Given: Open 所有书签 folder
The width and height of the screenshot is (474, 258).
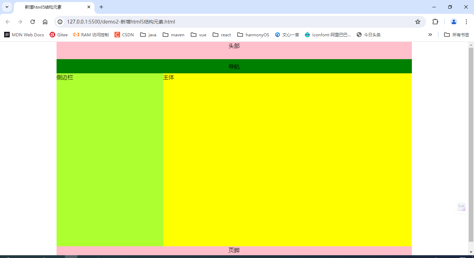Looking at the screenshot, I should [x=457, y=35].
